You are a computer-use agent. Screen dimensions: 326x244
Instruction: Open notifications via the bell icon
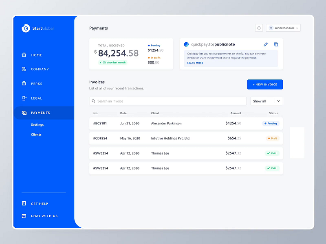tap(259, 28)
